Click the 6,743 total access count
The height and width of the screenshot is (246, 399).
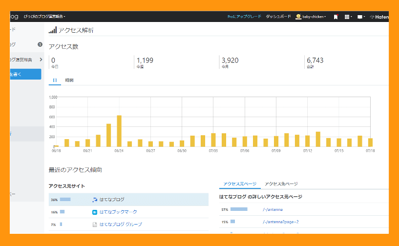coord(315,61)
